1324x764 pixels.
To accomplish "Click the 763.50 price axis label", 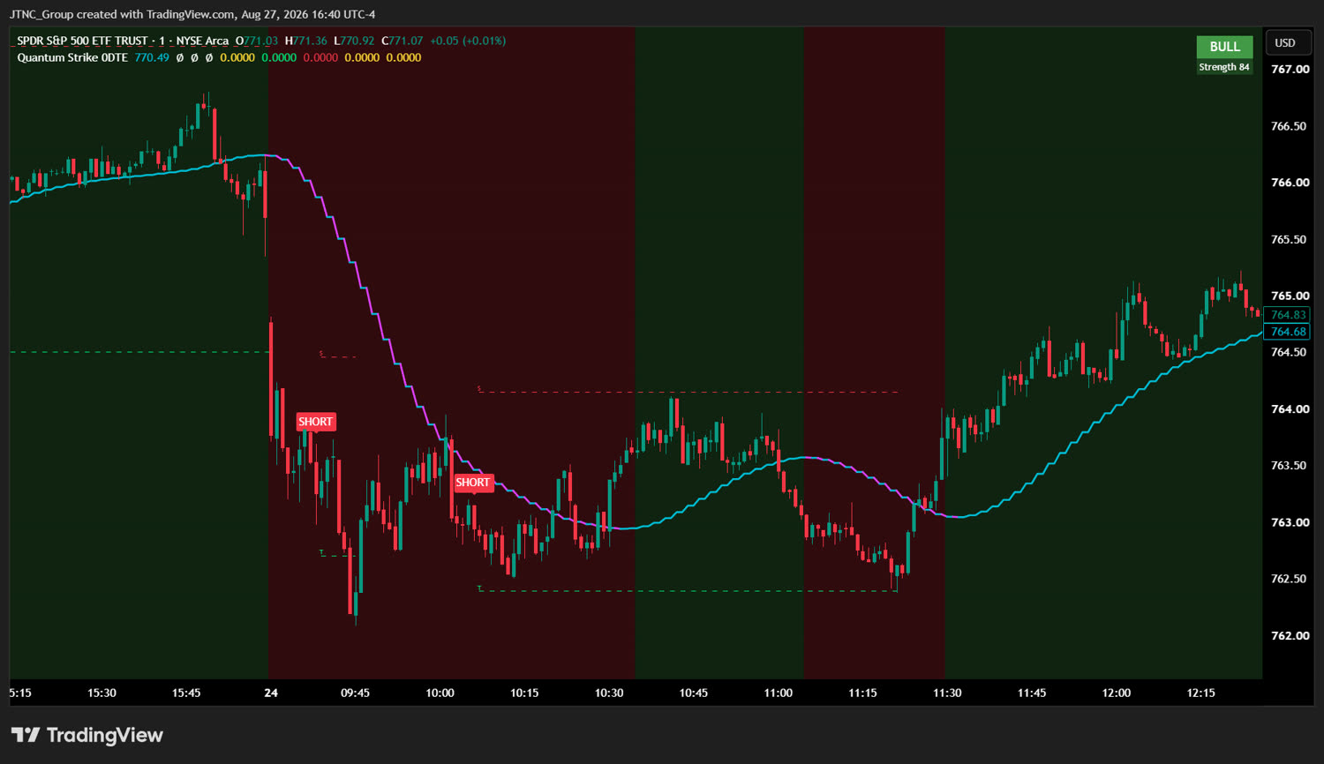I will [1290, 466].
